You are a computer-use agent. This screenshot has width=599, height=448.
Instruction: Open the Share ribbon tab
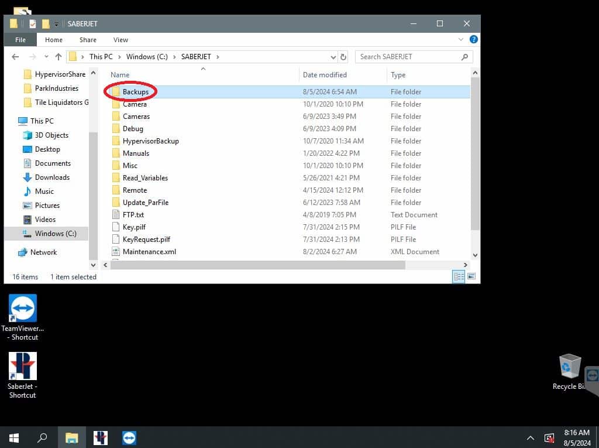point(88,40)
